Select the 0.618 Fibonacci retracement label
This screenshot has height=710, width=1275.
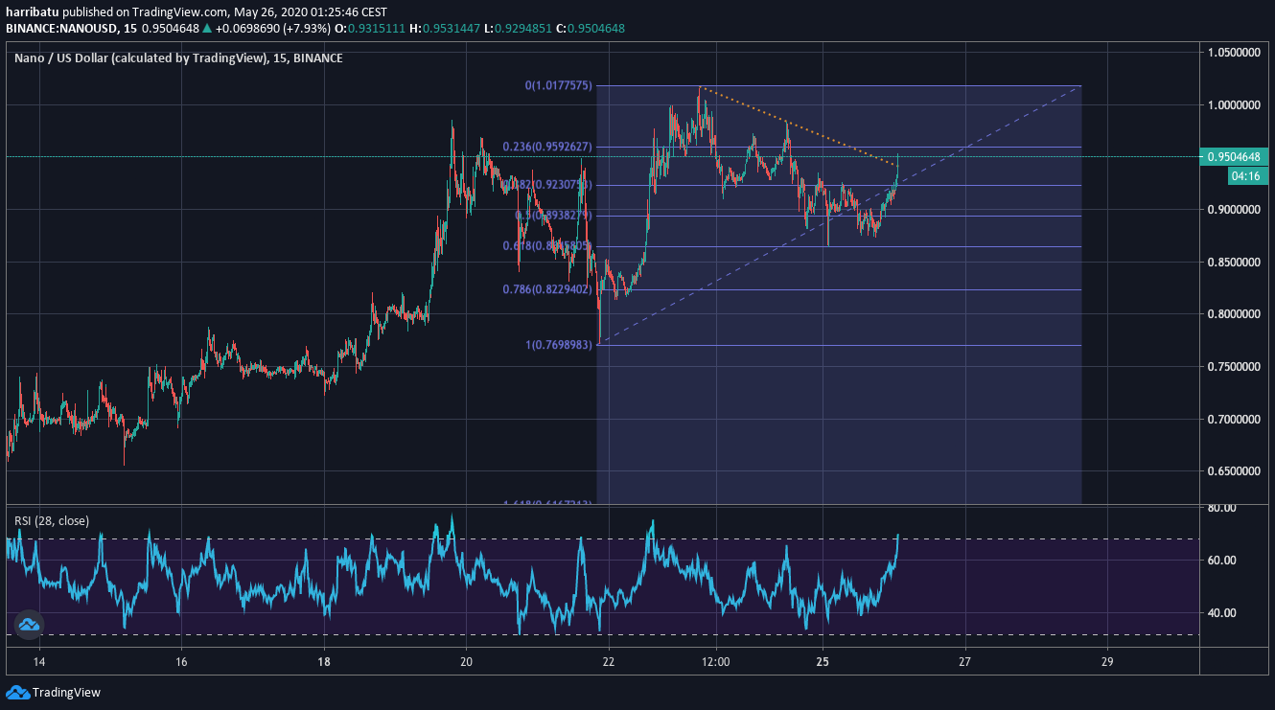pyautogui.click(x=547, y=246)
